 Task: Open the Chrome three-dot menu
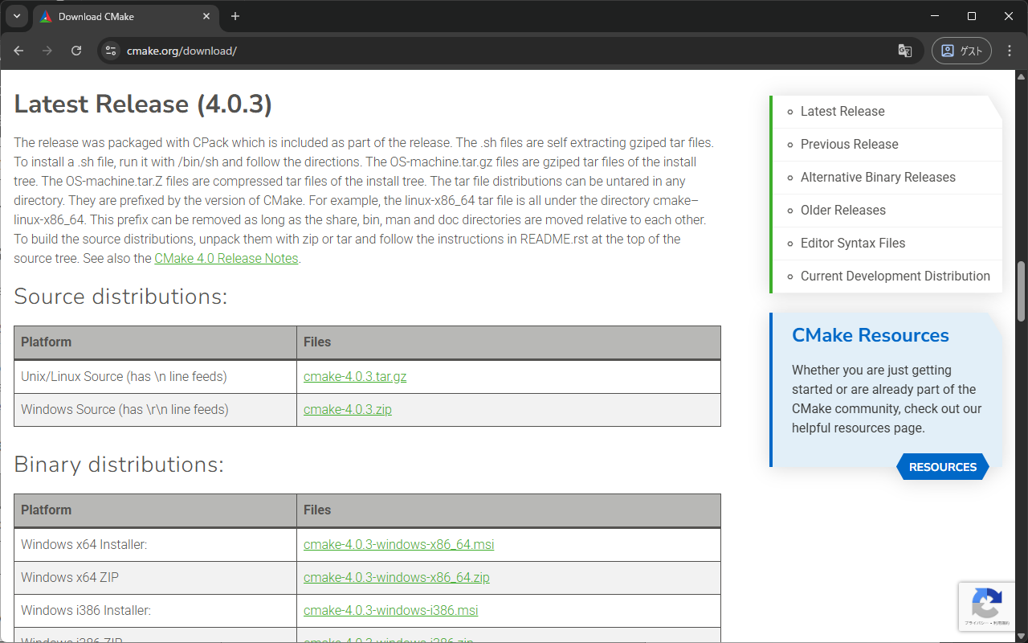pyautogui.click(x=1009, y=50)
